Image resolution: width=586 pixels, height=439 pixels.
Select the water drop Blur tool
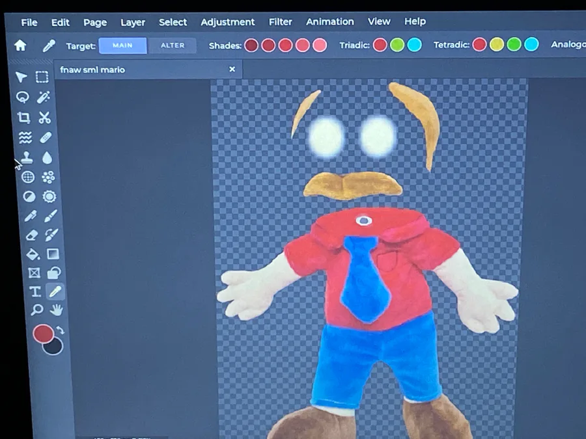pos(47,158)
